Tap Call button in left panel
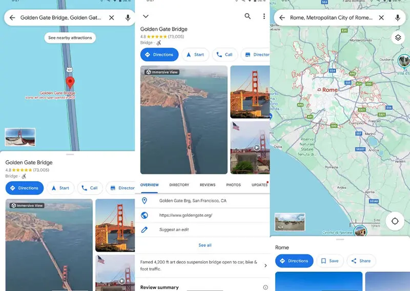 [x=90, y=188]
